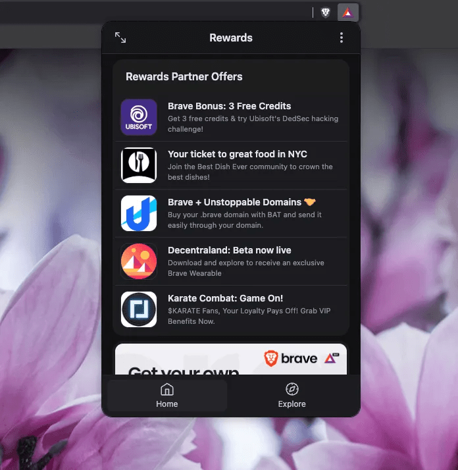The image size is (458, 470).
Task: Open the three-dot more options menu
Action: tap(341, 38)
